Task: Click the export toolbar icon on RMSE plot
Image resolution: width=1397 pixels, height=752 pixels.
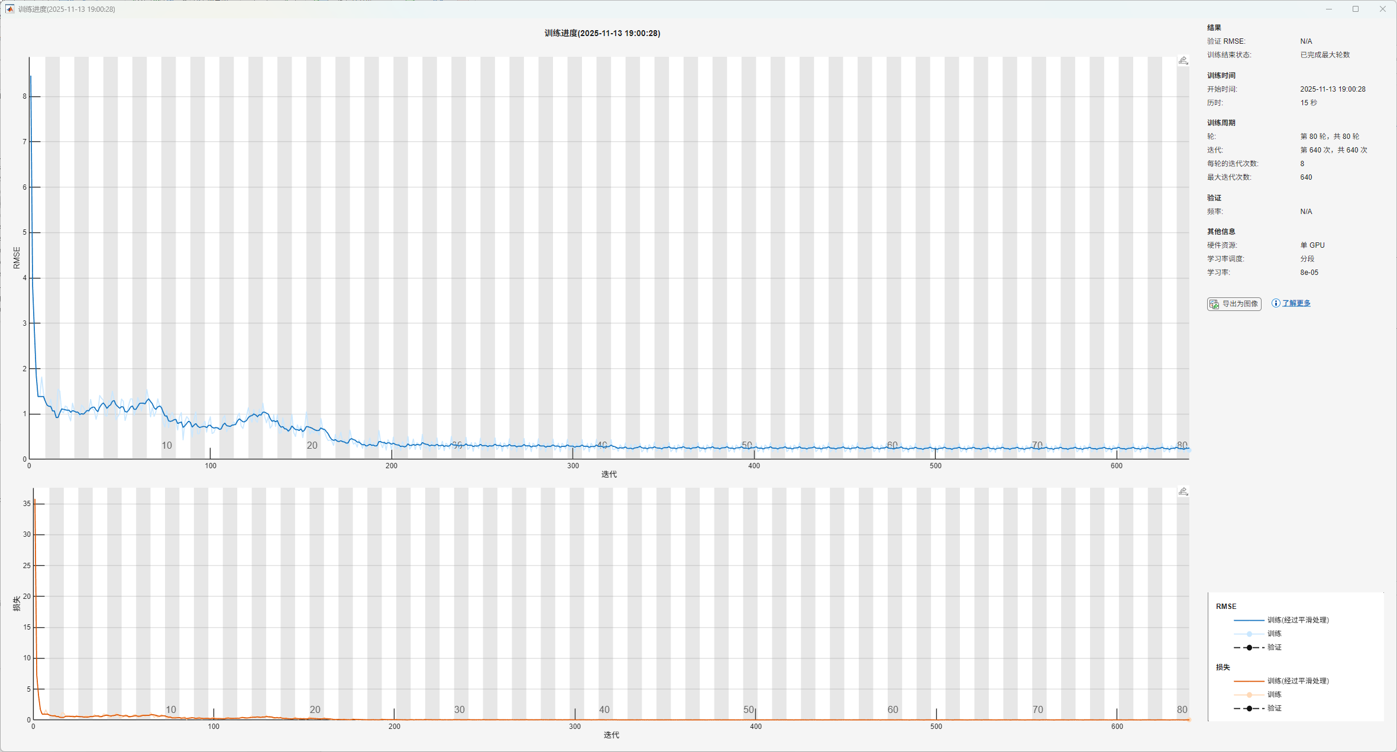Action: pyautogui.click(x=1183, y=61)
